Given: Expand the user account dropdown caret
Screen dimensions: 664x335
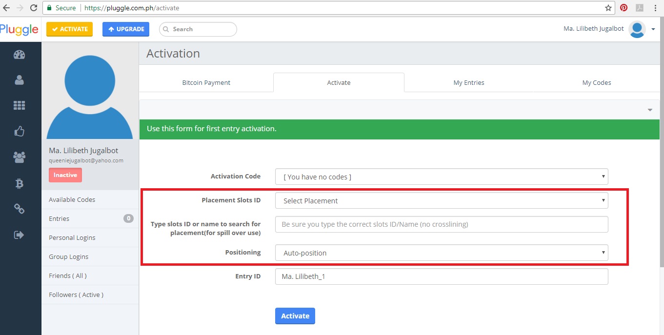Looking at the screenshot, I should pyautogui.click(x=653, y=30).
